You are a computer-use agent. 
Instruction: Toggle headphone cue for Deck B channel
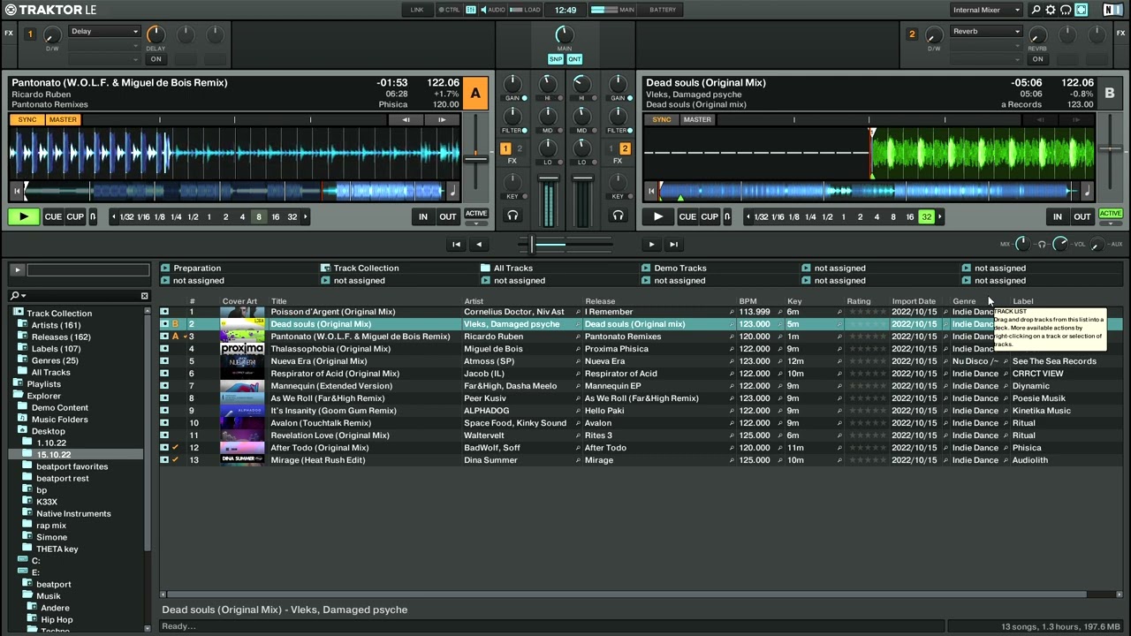(x=618, y=216)
